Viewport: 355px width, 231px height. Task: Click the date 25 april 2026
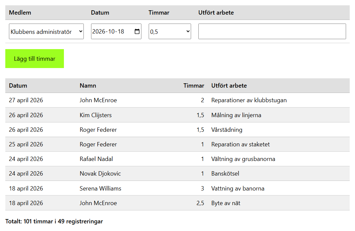tap(26, 144)
